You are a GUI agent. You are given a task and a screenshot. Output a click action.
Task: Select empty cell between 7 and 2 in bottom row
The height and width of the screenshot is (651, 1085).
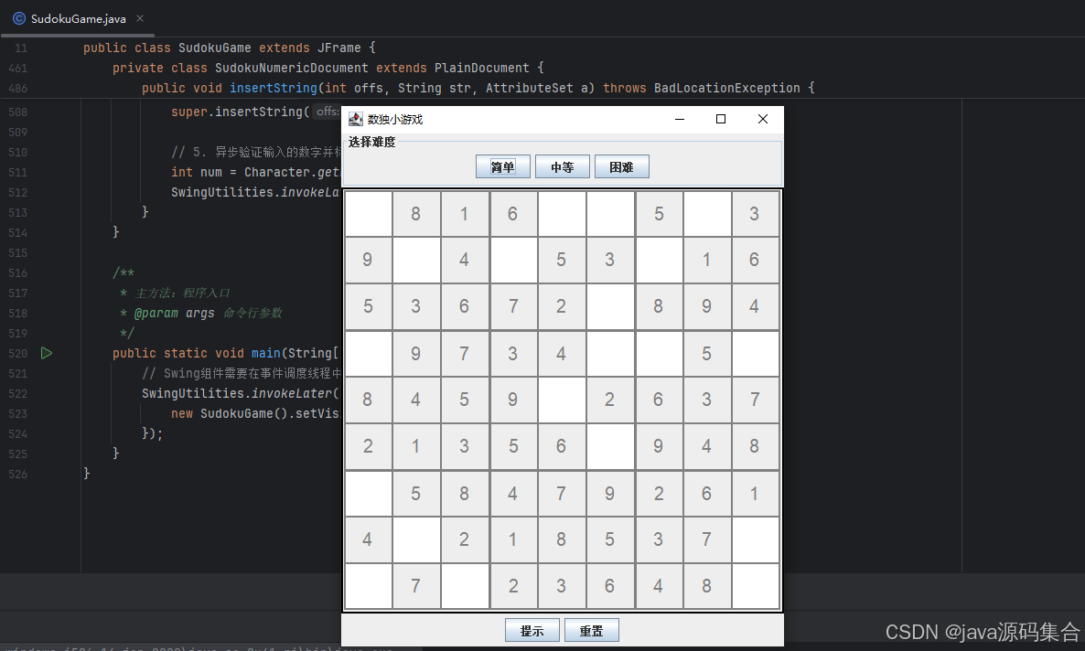point(465,586)
